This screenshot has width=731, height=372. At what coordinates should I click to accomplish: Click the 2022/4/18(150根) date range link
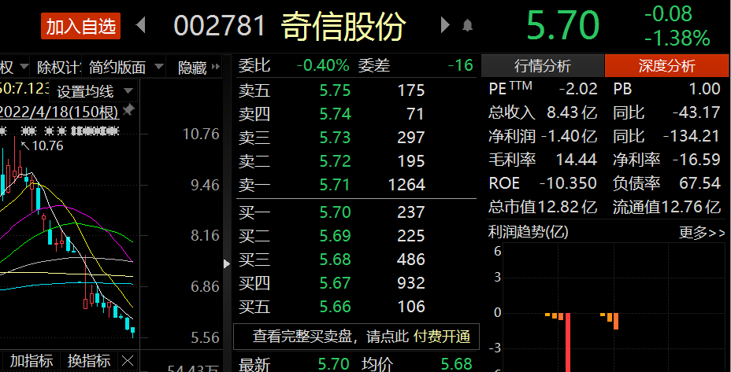pyautogui.click(x=59, y=112)
